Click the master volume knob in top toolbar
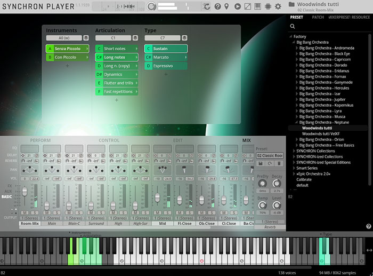 [x=151, y=6]
